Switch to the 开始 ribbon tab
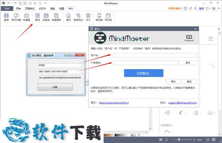The height and width of the screenshot is (143, 222). [x=18, y=8]
